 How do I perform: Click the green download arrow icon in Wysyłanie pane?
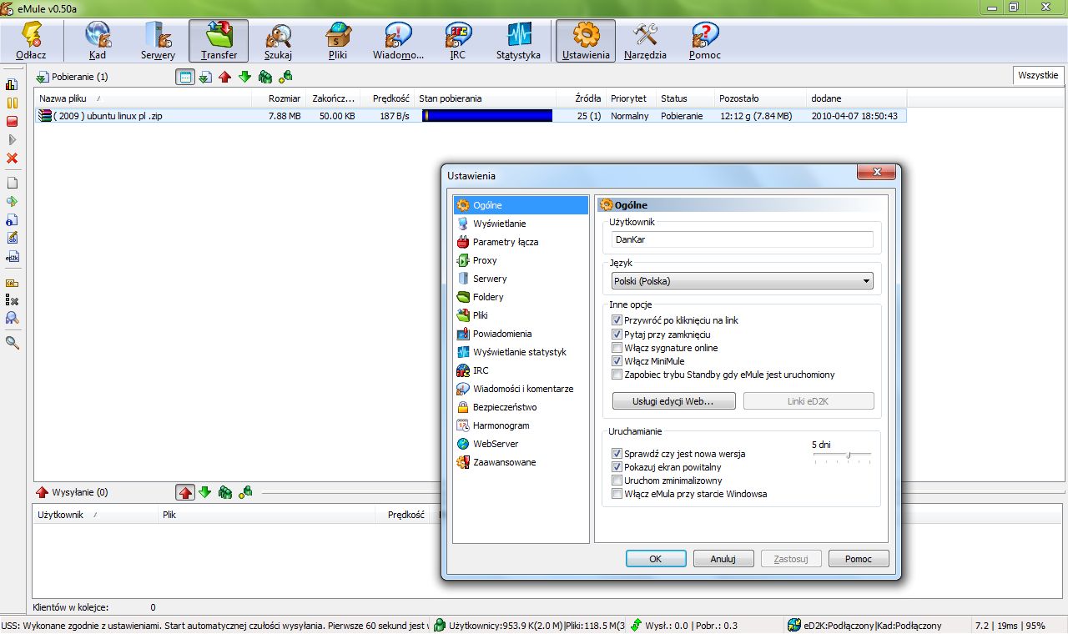click(204, 492)
